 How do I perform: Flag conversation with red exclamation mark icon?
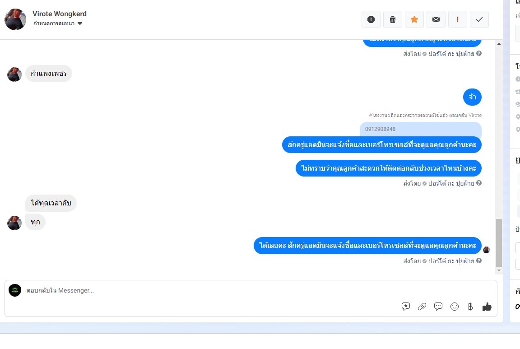[x=458, y=19]
